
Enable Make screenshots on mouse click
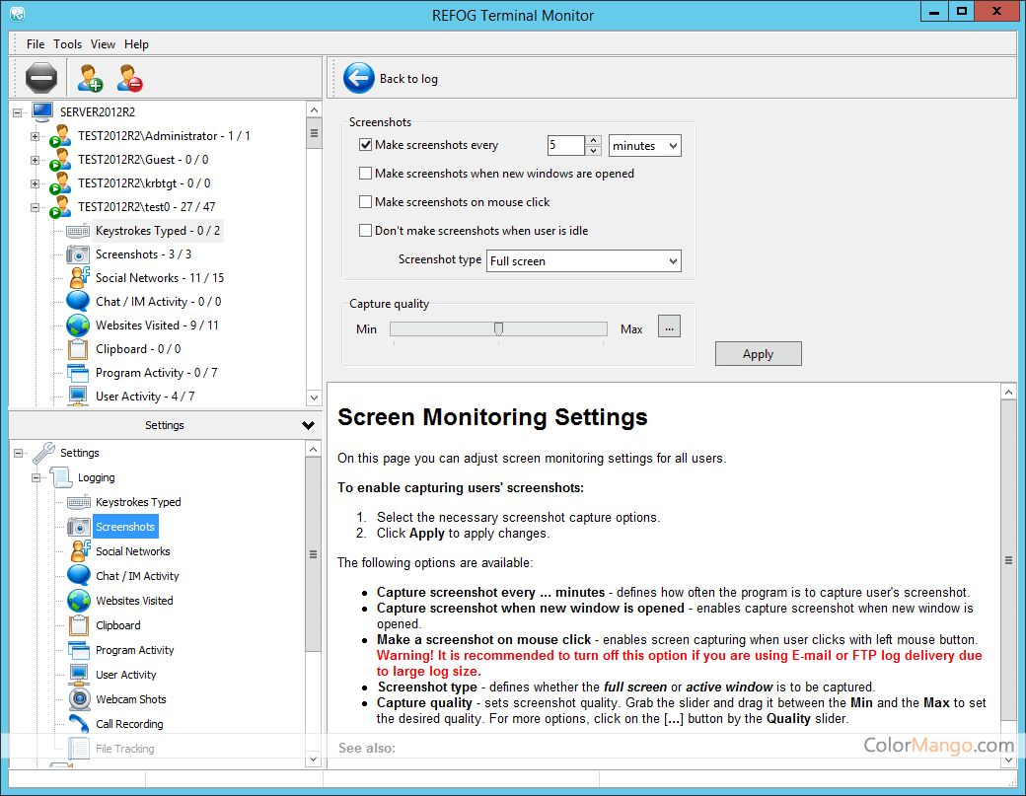pos(365,202)
